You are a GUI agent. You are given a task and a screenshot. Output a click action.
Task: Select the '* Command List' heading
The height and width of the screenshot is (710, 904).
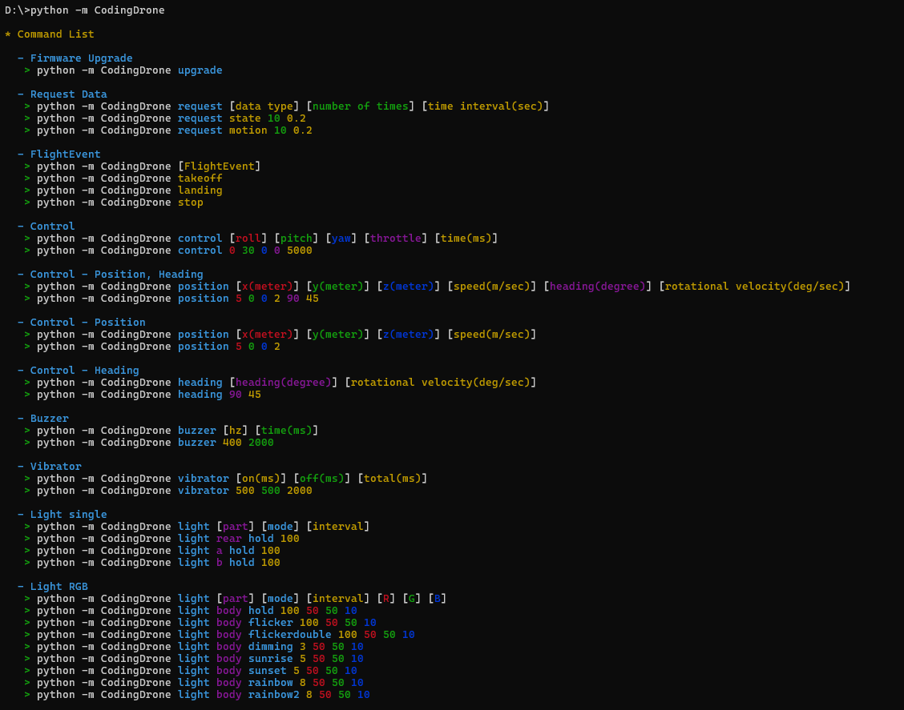pyautogui.click(x=50, y=34)
